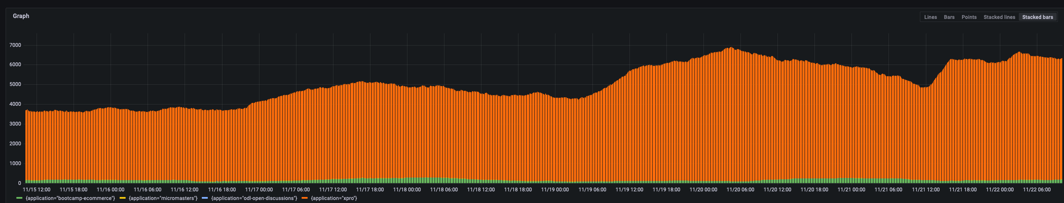Click the 11/18 06:00 x-axis label
This screenshot has height=203, width=1064.
click(444, 190)
